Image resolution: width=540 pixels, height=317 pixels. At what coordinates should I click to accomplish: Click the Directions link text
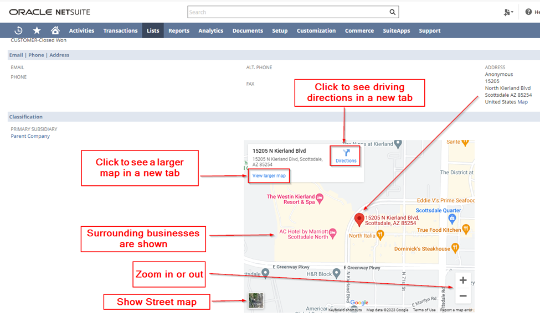[346, 160]
